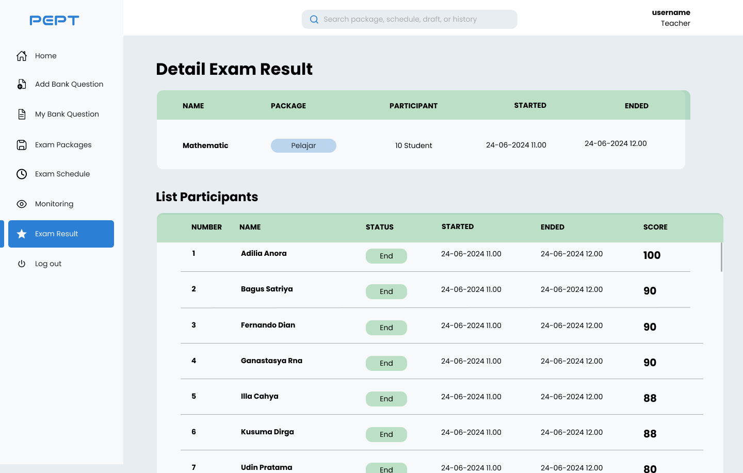Viewport: 743px width, 473px height.
Task: Click the Exam Result star icon
Action: (x=22, y=234)
